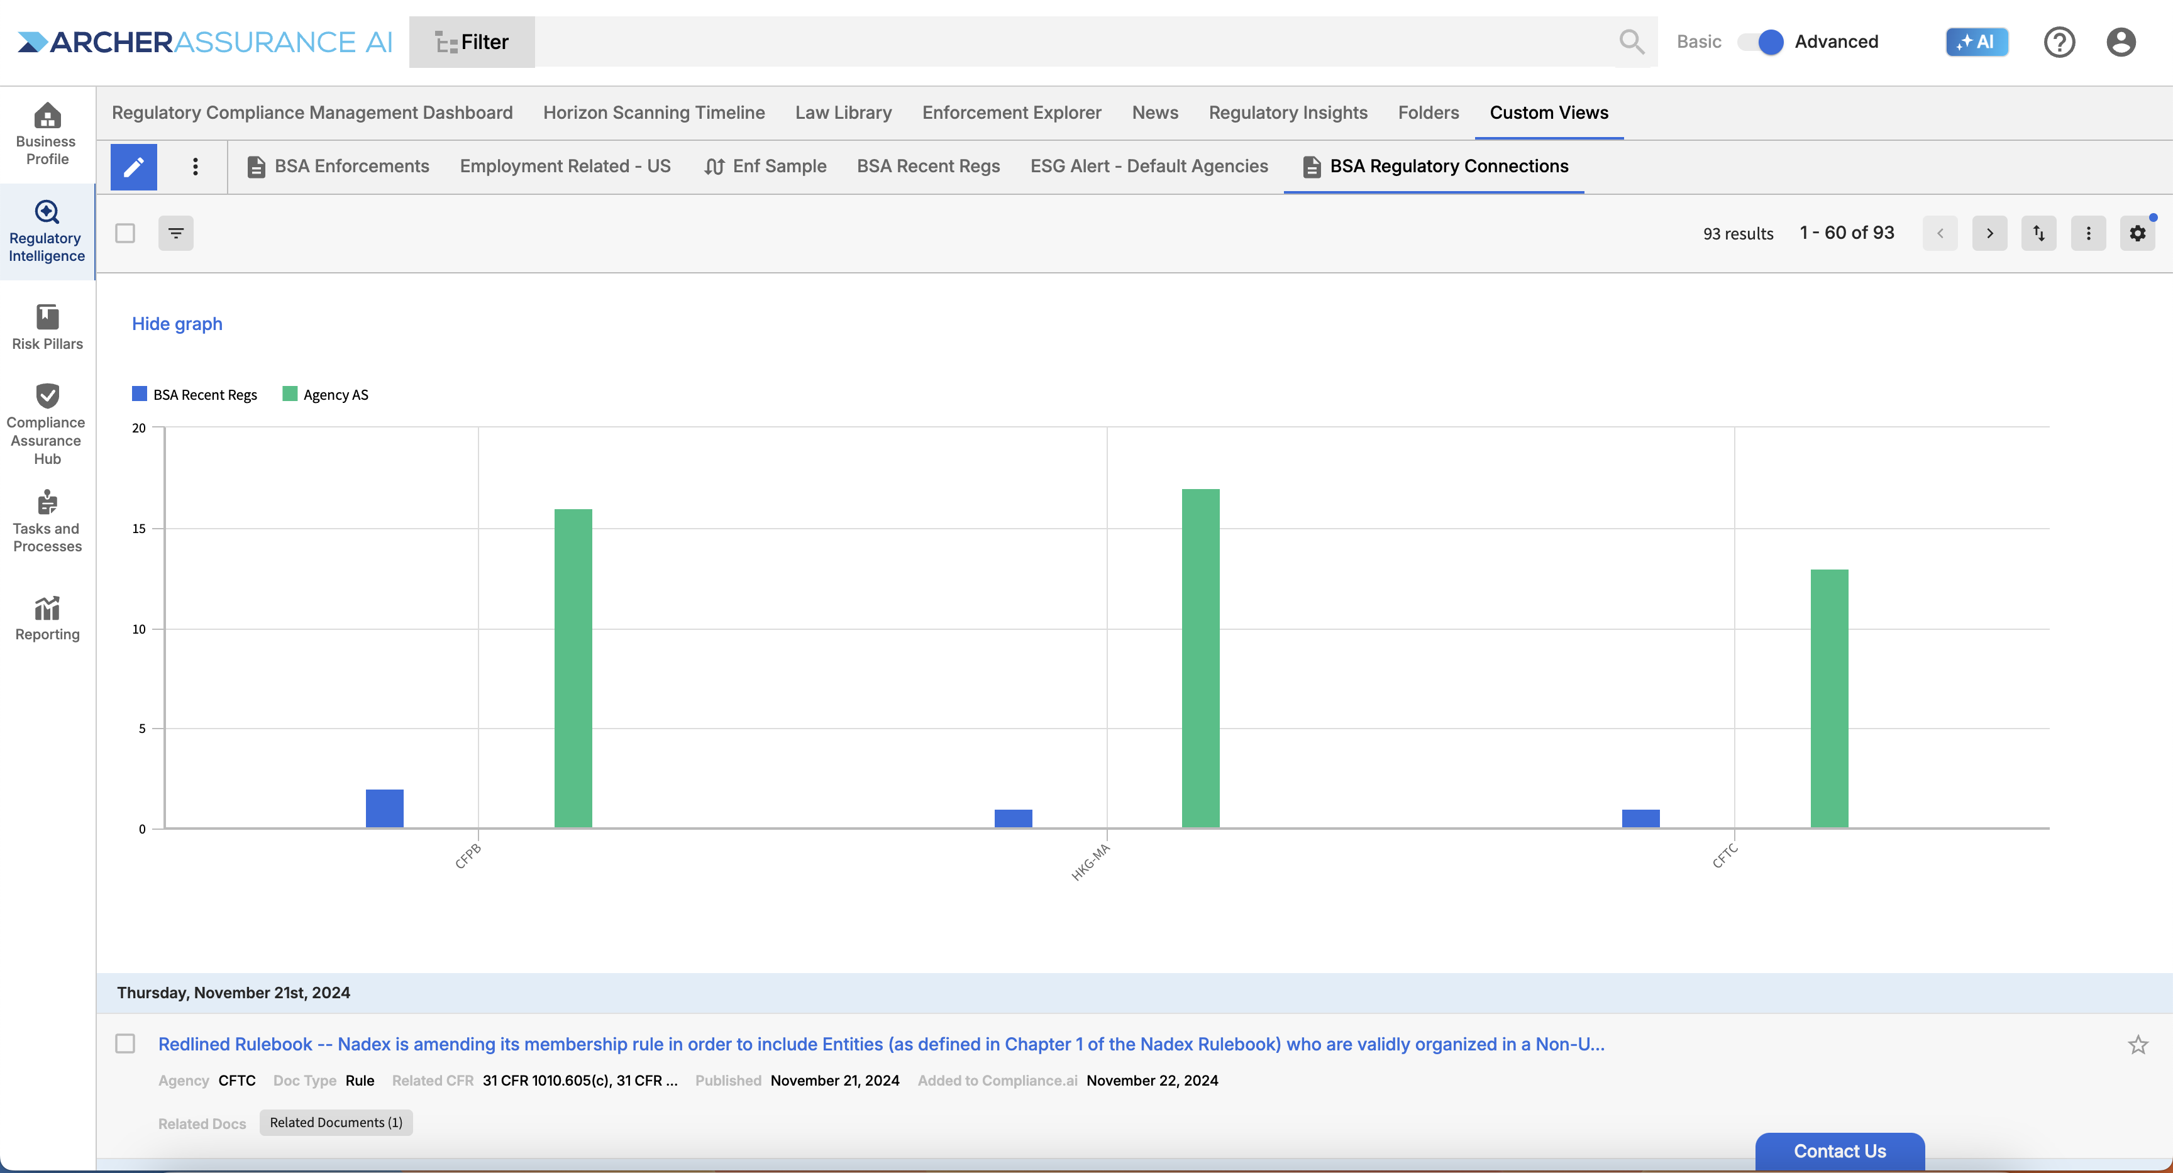
Task: Click the HKG-MA axis label
Action: [x=1090, y=862]
